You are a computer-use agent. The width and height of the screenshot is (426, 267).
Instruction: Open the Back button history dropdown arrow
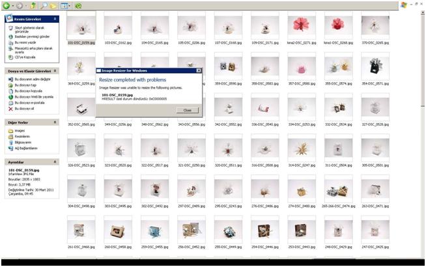(x=12, y=5)
